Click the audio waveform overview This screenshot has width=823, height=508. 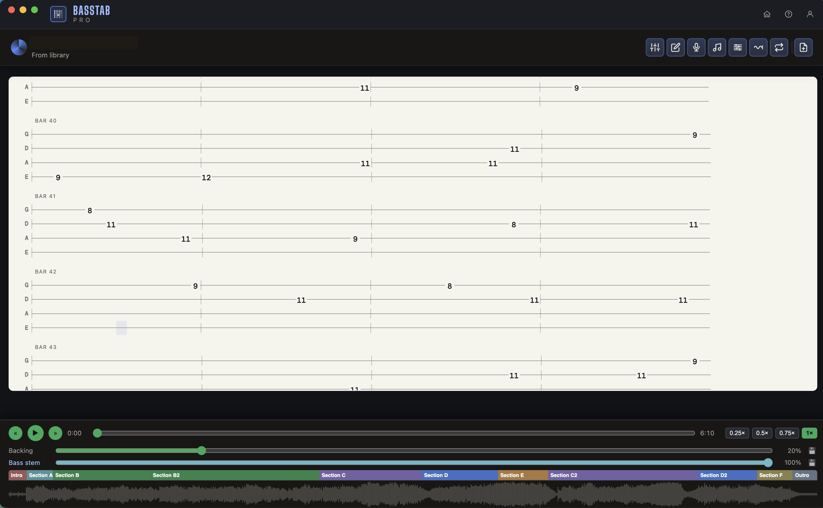click(413, 494)
